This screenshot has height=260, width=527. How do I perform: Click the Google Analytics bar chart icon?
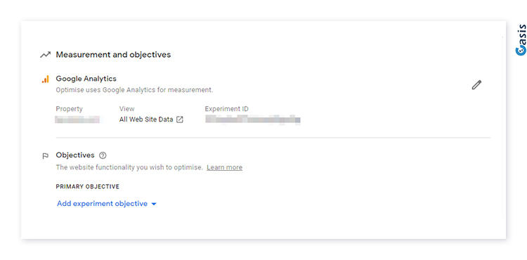coord(46,79)
